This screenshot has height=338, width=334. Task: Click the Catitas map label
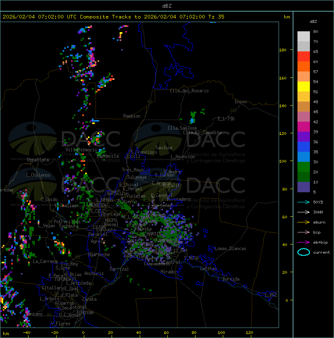208,269
